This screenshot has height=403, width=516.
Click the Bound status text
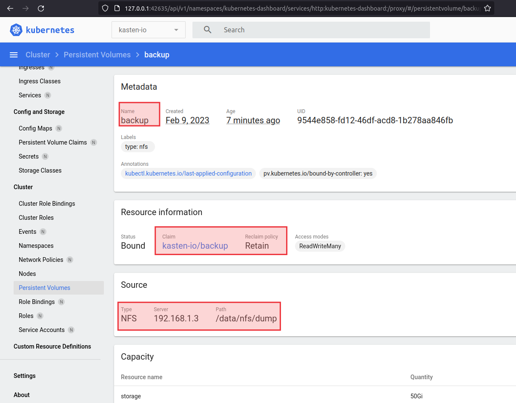(133, 246)
